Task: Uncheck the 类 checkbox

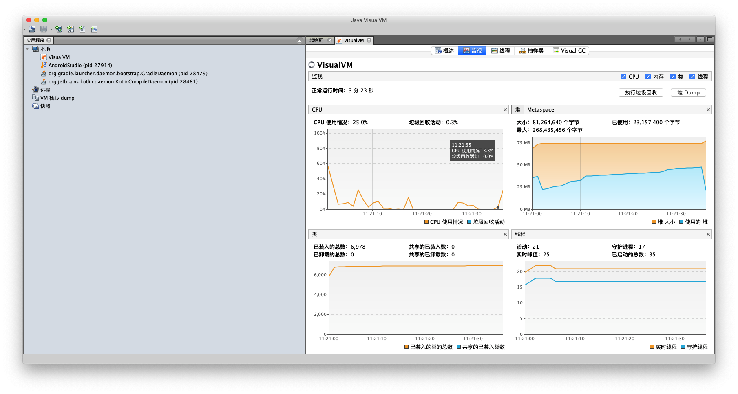Action: (x=673, y=77)
